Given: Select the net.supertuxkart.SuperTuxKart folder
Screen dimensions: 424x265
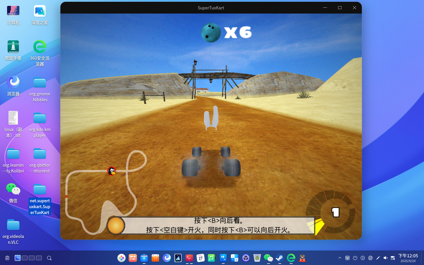Looking at the screenshot, I should tap(40, 199).
